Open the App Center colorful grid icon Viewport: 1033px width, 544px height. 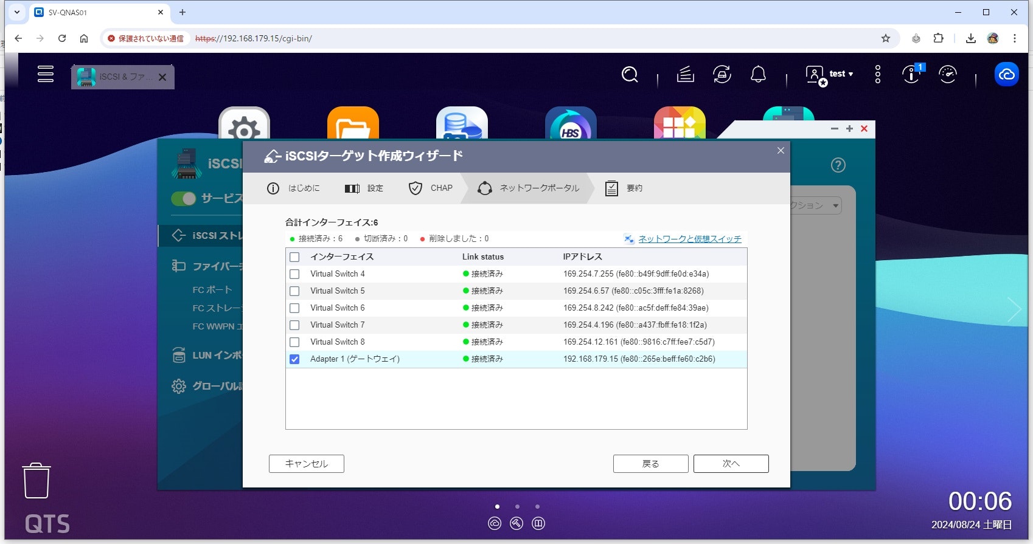click(x=680, y=123)
